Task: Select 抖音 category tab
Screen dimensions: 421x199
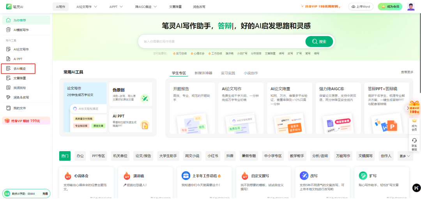Action: pos(230,156)
